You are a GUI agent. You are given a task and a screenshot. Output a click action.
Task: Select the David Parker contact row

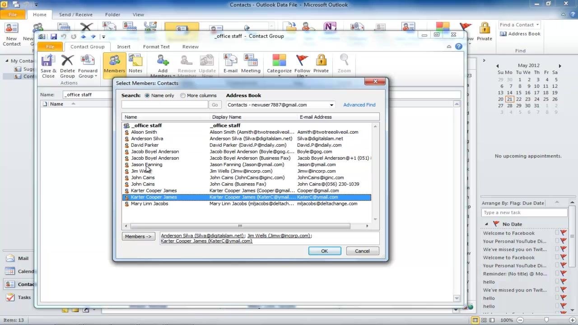pyautogui.click(x=247, y=145)
